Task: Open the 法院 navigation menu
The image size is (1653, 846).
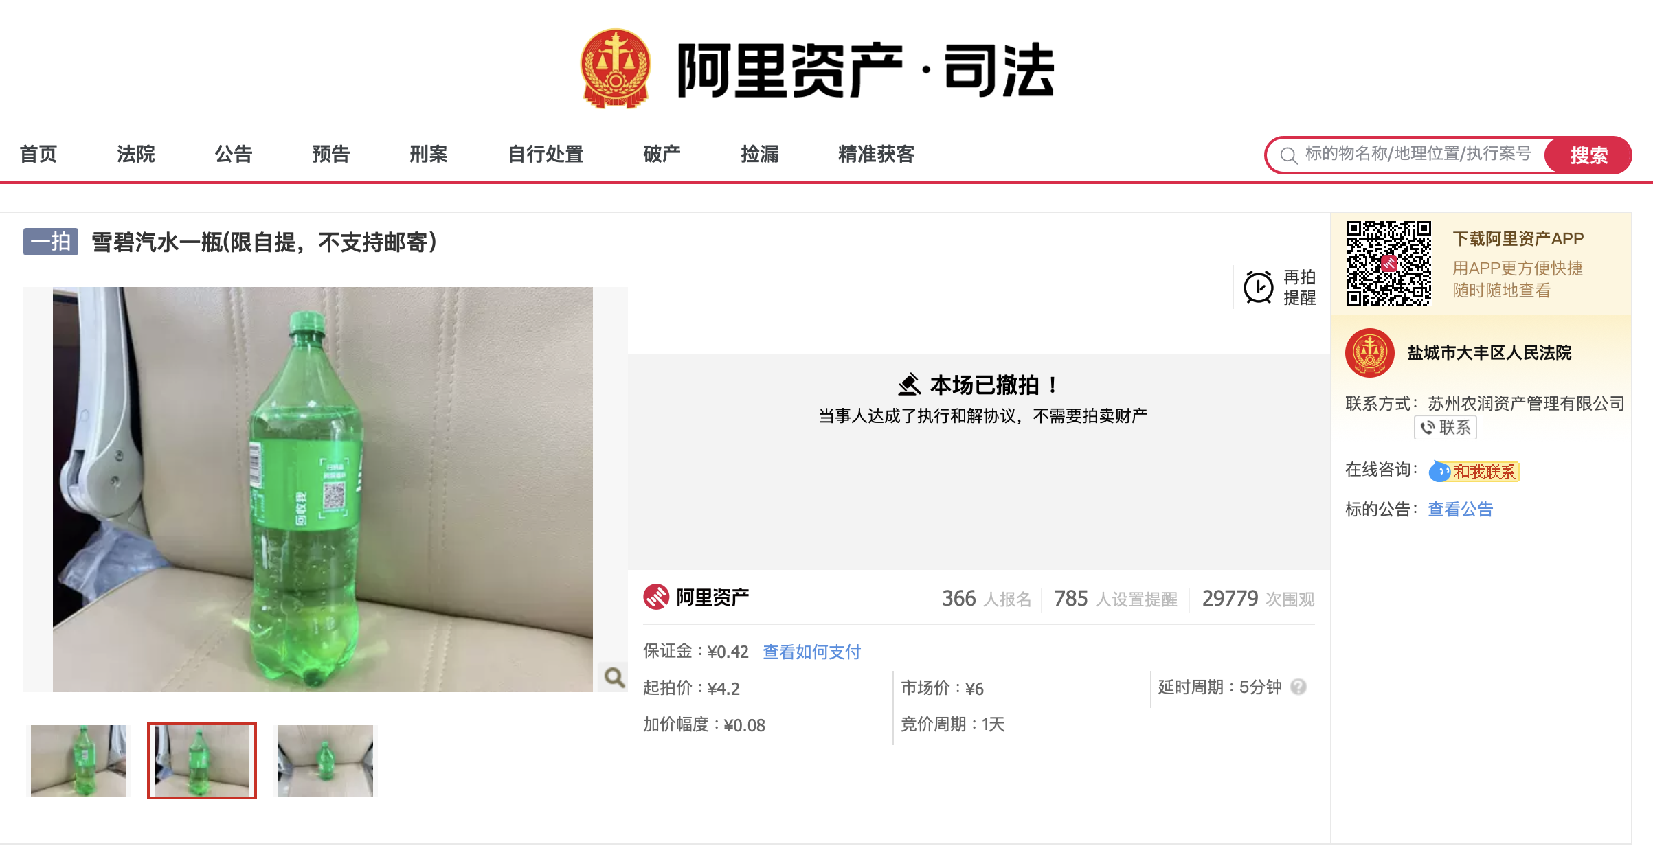Action: pyautogui.click(x=136, y=154)
